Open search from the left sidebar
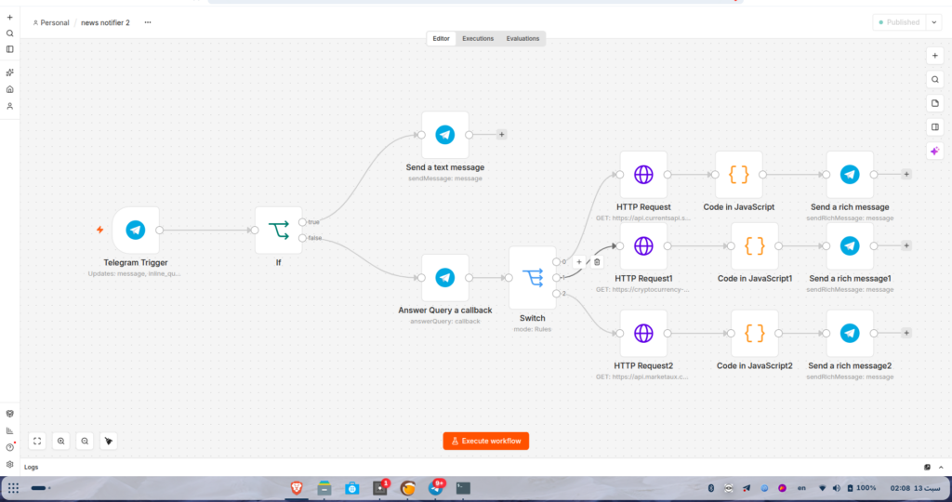This screenshot has width=952, height=502. 9,33
